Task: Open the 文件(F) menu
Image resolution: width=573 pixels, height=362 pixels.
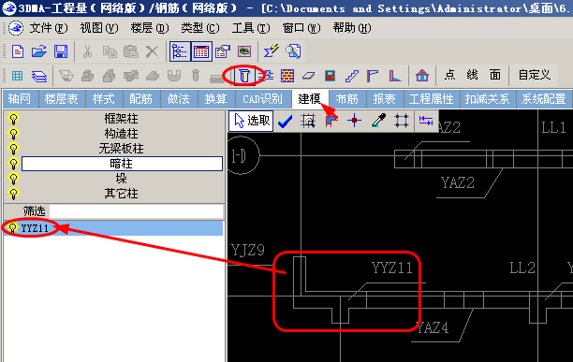Action: click(x=49, y=28)
